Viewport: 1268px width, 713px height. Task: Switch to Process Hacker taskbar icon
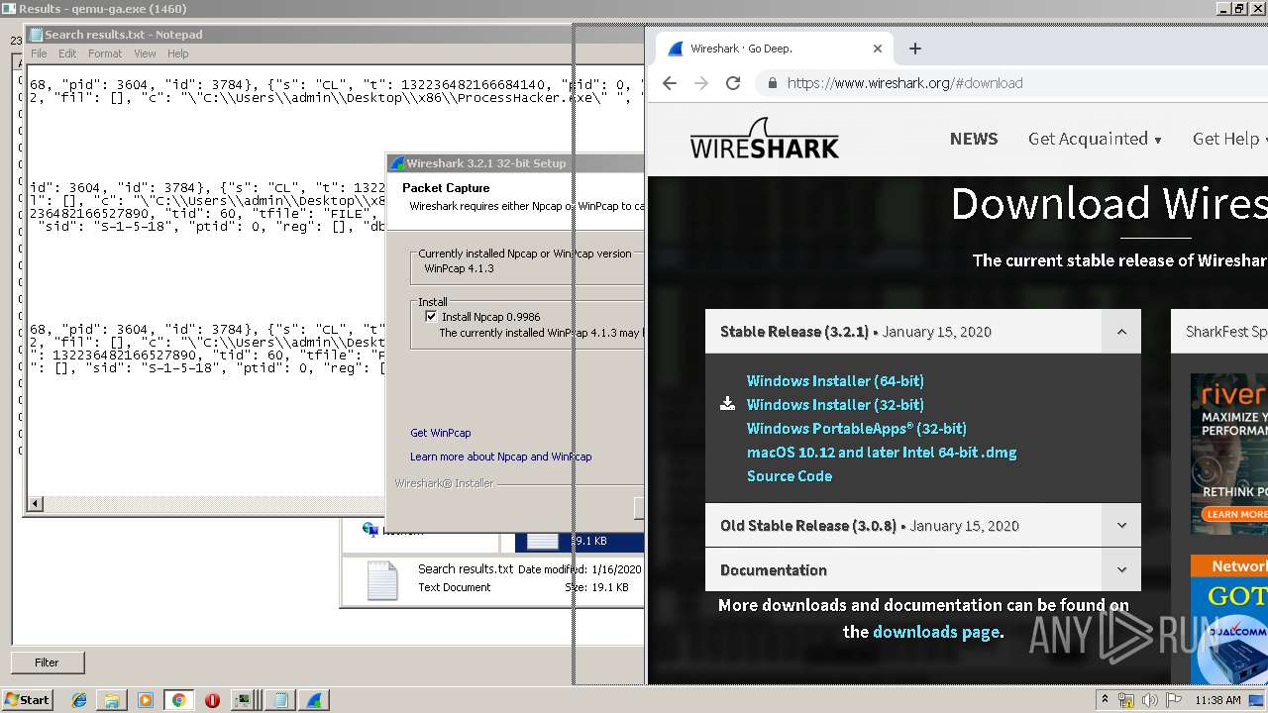(x=245, y=700)
